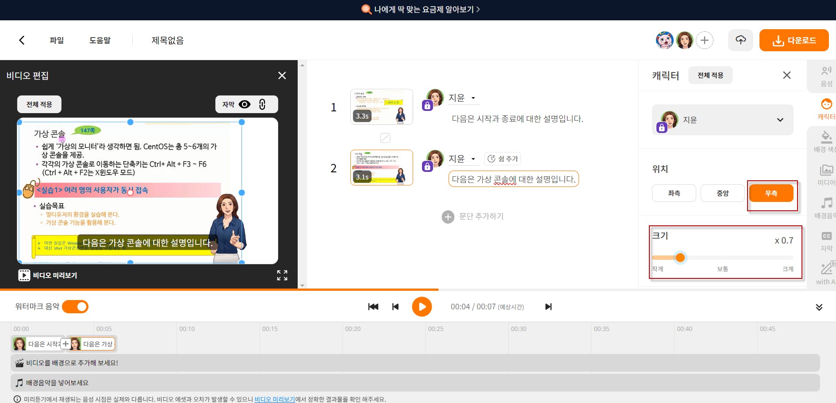Screen dimensions: 836x403
Task: Collapse the timeline with double chevron
Action: (x=819, y=307)
